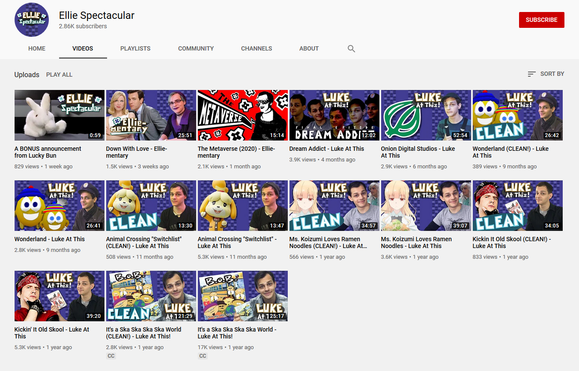Open the channel search magnifier icon

(x=351, y=49)
